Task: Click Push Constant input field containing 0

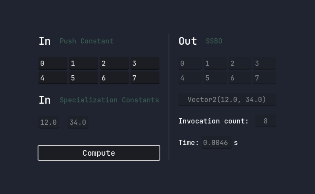Action: click(53, 63)
